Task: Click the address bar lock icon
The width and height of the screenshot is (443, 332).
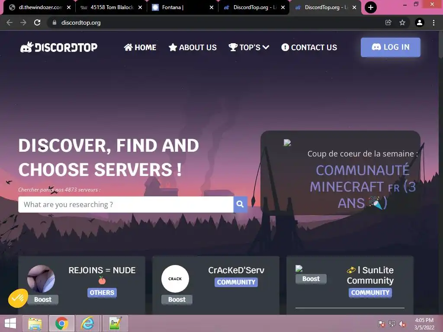Action: point(55,22)
